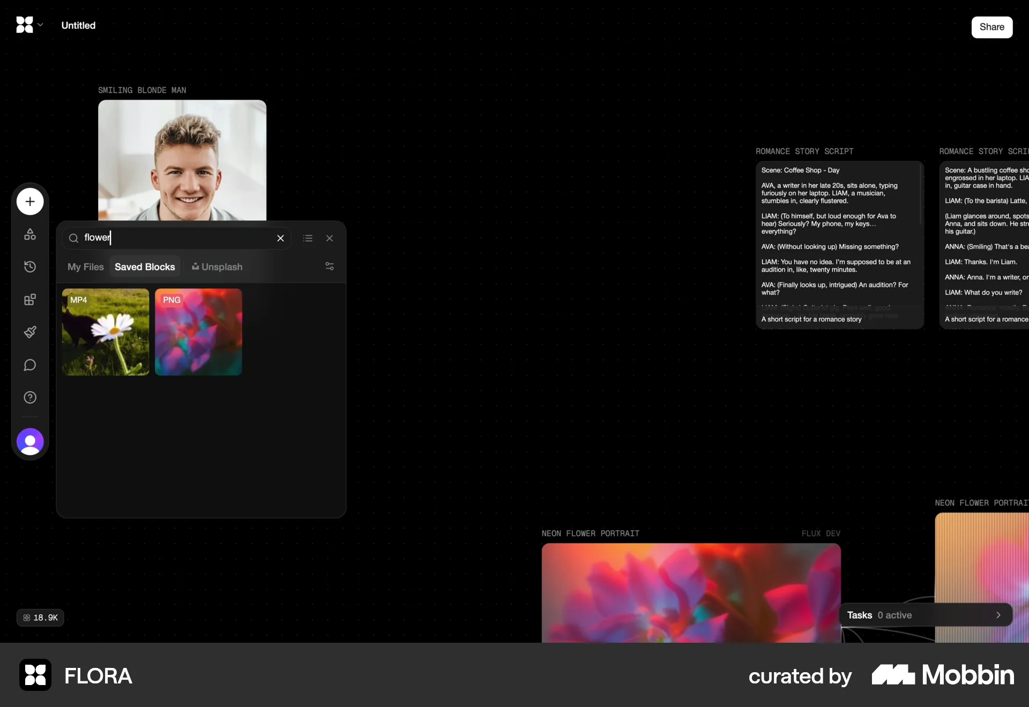Click the 18.9K credits badge
The image size is (1029, 707).
(40, 618)
